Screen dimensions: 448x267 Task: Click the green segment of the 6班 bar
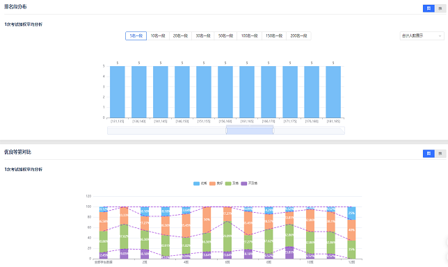click(x=227, y=236)
